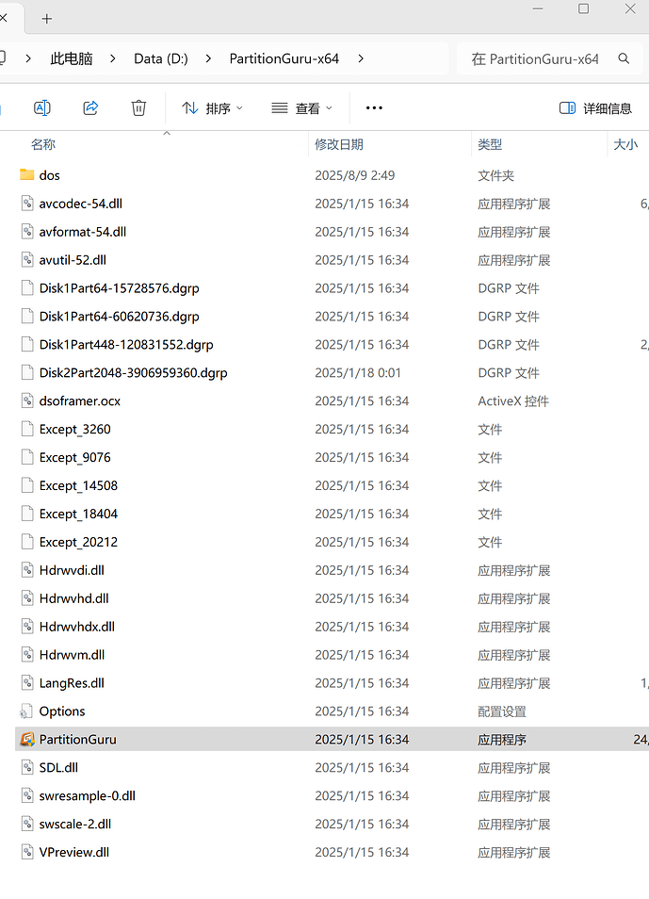Click the ActiveX 控件 type cell
This screenshot has height=899, width=649.
pyautogui.click(x=513, y=400)
